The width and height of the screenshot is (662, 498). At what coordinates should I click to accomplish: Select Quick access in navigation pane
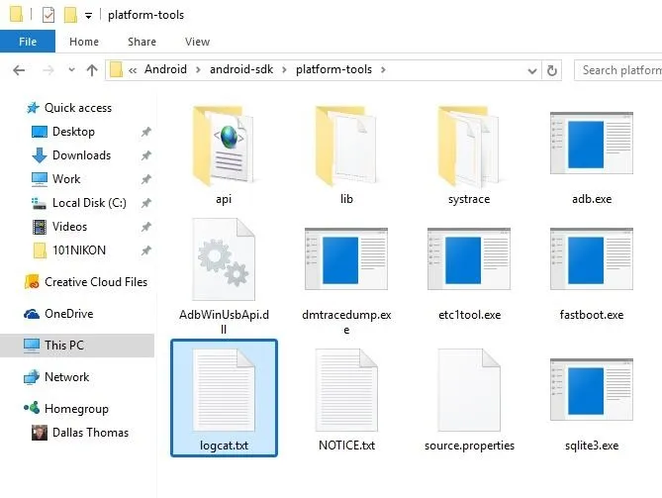click(x=78, y=108)
